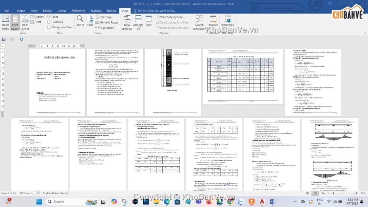Open AutoCAD from the taskbar
This screenshot has width=368, height=207.
tap(262, 202)
